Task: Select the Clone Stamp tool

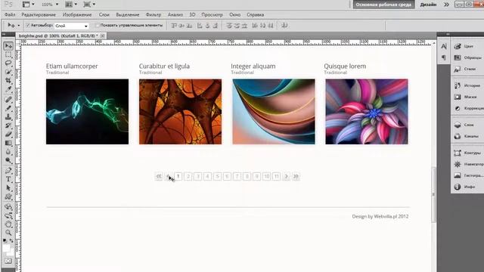Action: click(8, 117)
